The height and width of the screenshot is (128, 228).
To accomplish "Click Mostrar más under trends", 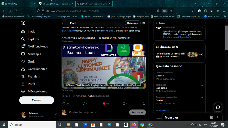I will pos(162,111).
